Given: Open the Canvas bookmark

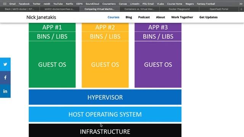Looking at the screenshot, I should point(123,4).
